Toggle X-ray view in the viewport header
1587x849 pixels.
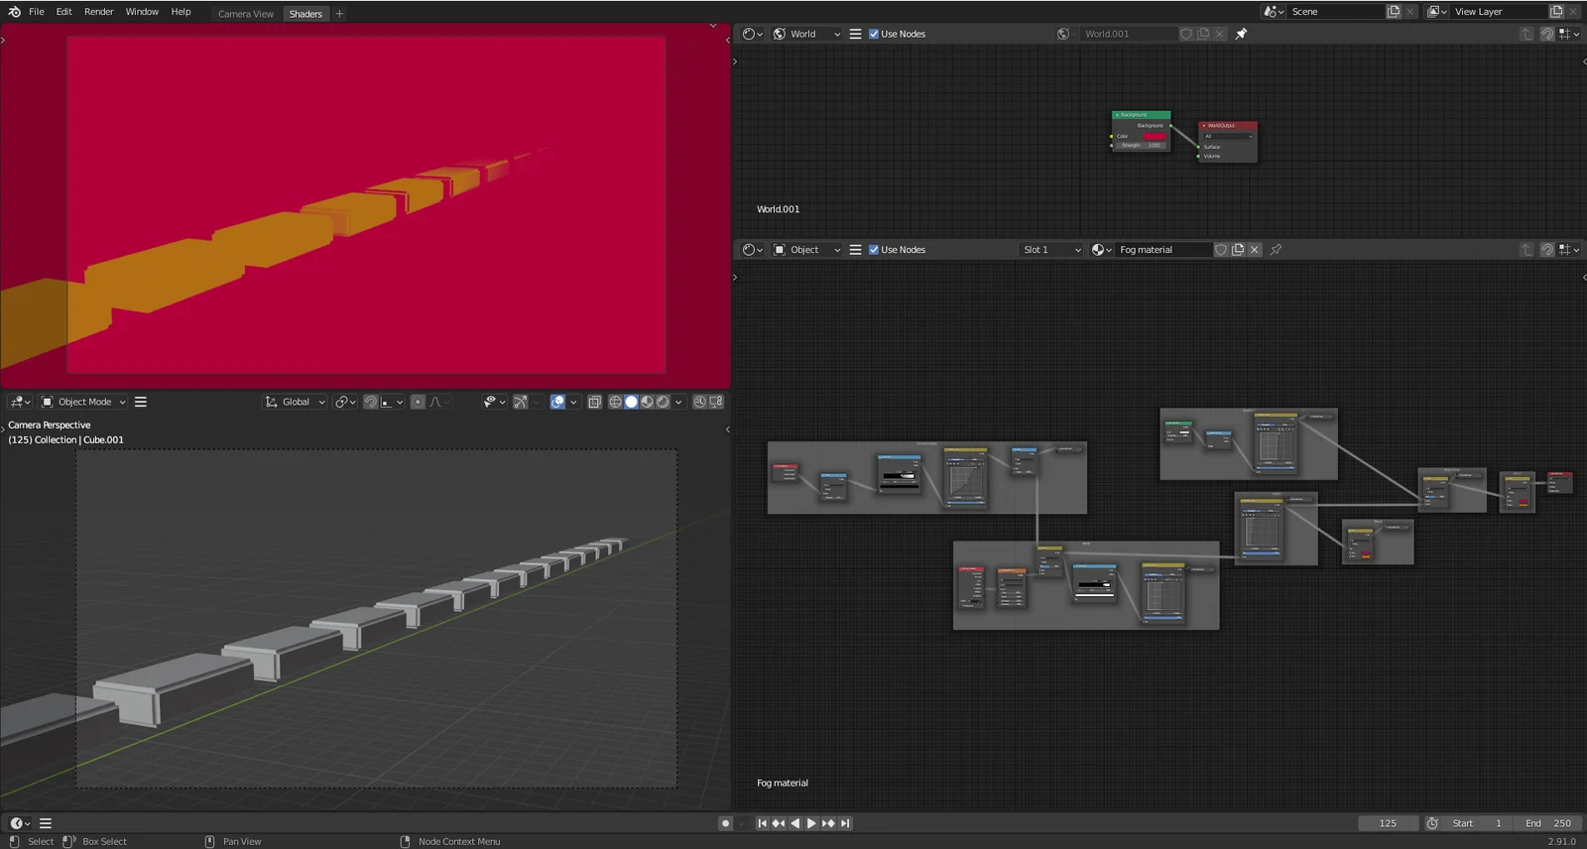tap(594, 402)
